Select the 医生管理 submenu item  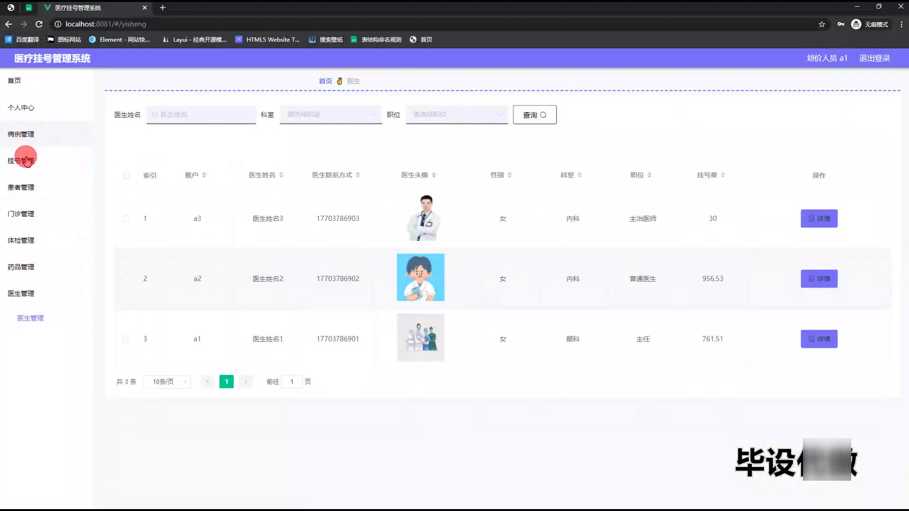(x=30, y=318)
